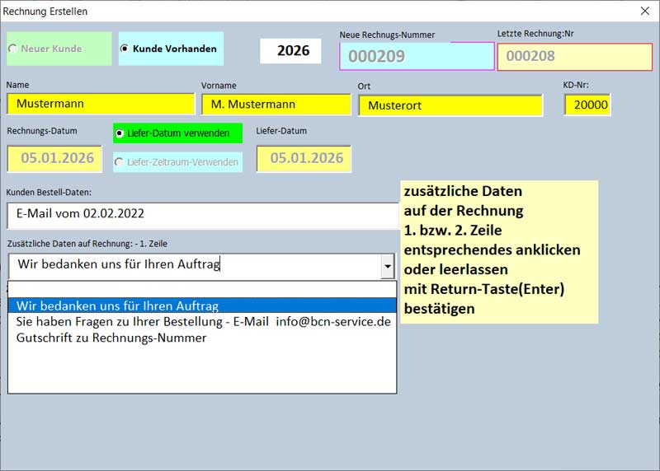Close the Rechnung Erstellen window
Viewport: 660px width, 471px height.
click(x=644, y=12)
